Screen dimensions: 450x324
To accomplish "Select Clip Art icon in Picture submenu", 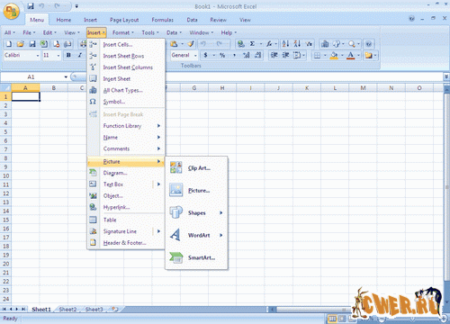I will click(175, 167).
